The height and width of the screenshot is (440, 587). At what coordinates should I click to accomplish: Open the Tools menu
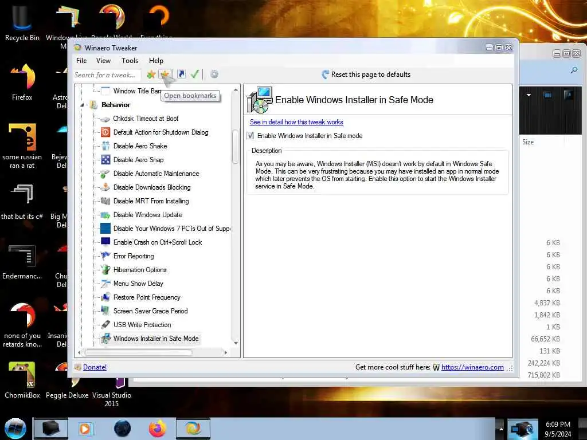click(130, 61)
